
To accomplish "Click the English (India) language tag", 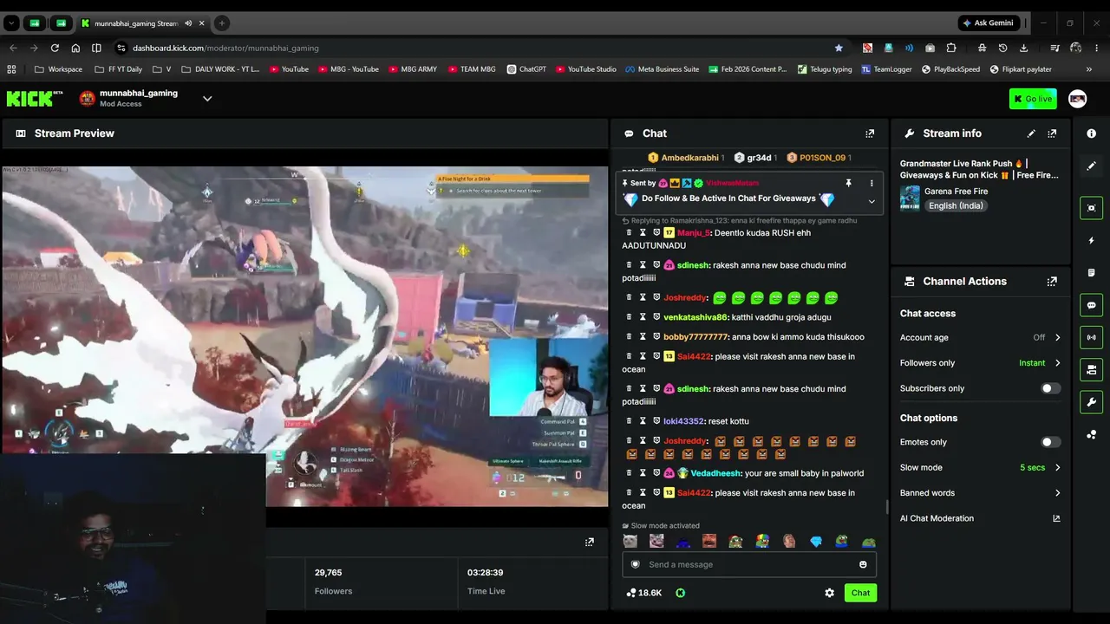I will [955, 206].
